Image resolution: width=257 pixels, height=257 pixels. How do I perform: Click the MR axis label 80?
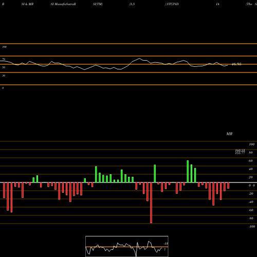click(251, 153)
